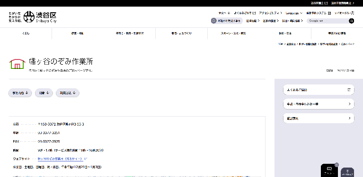Expand アクセシビリティ menu in header

point(270,13)
